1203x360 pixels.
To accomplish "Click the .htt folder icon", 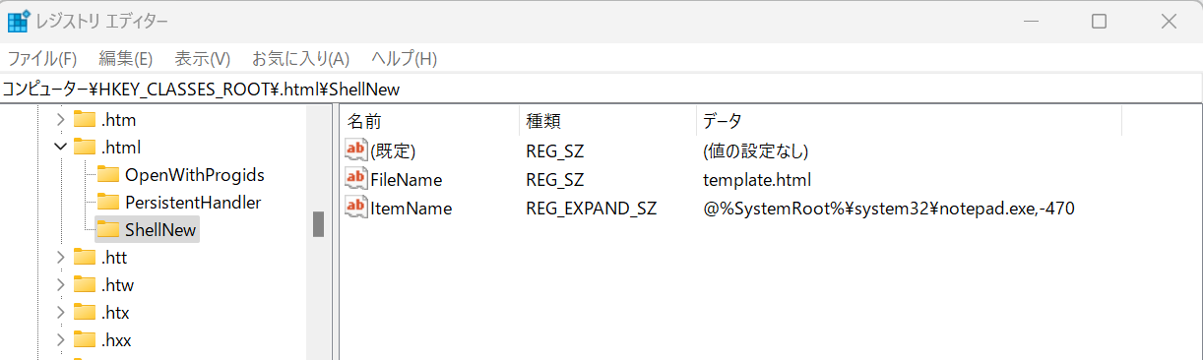I will coord(85,258).
